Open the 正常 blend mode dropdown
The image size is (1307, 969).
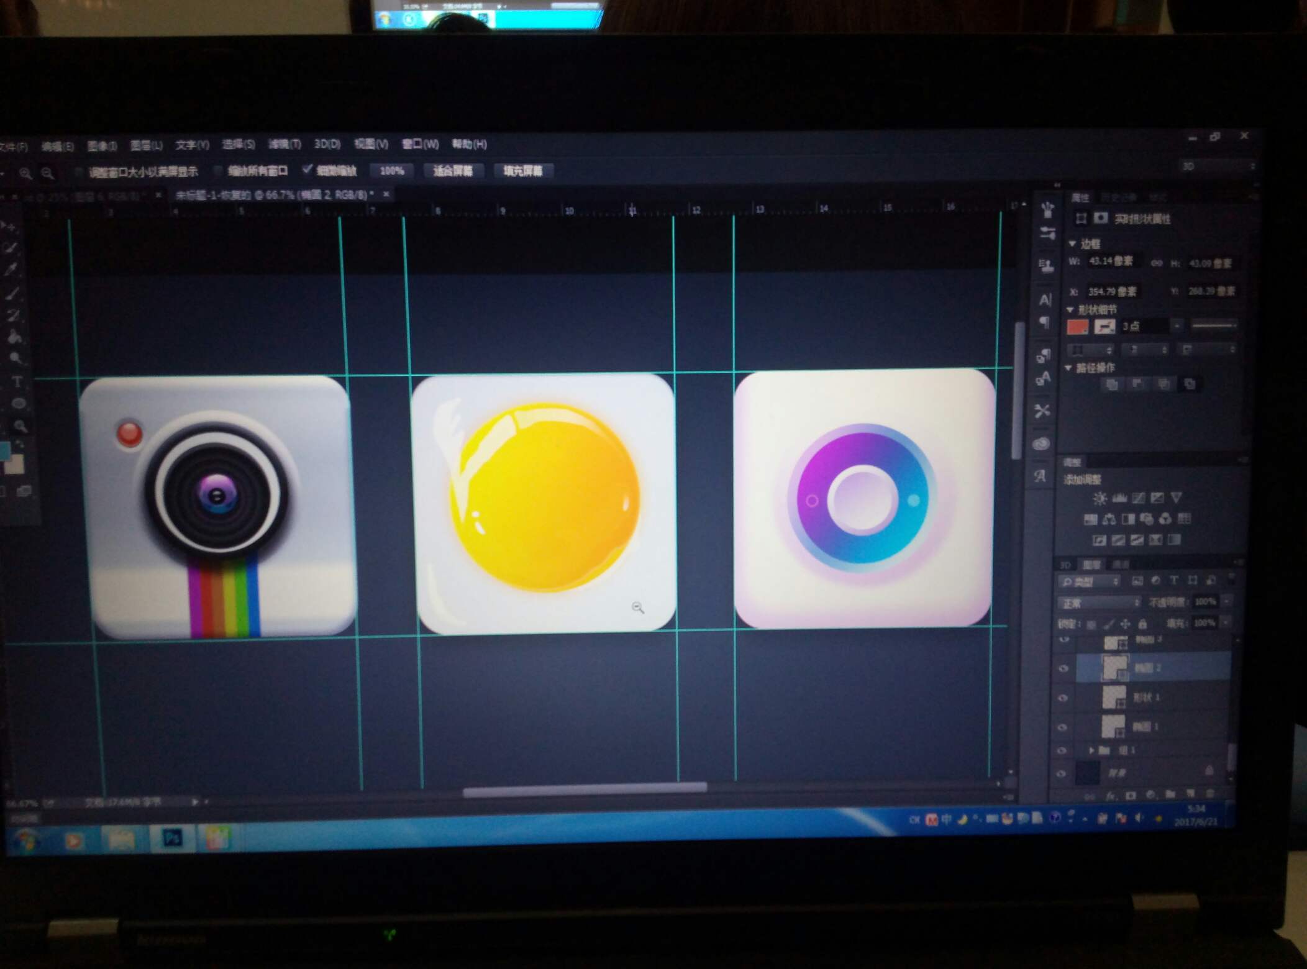(x=1099, y=603)
